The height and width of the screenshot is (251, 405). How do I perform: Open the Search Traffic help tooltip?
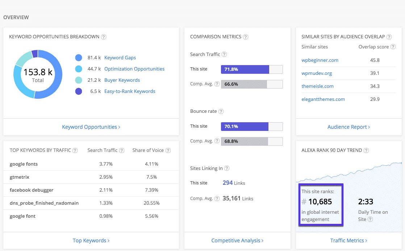pyautogui.click(x=225, y=54)
